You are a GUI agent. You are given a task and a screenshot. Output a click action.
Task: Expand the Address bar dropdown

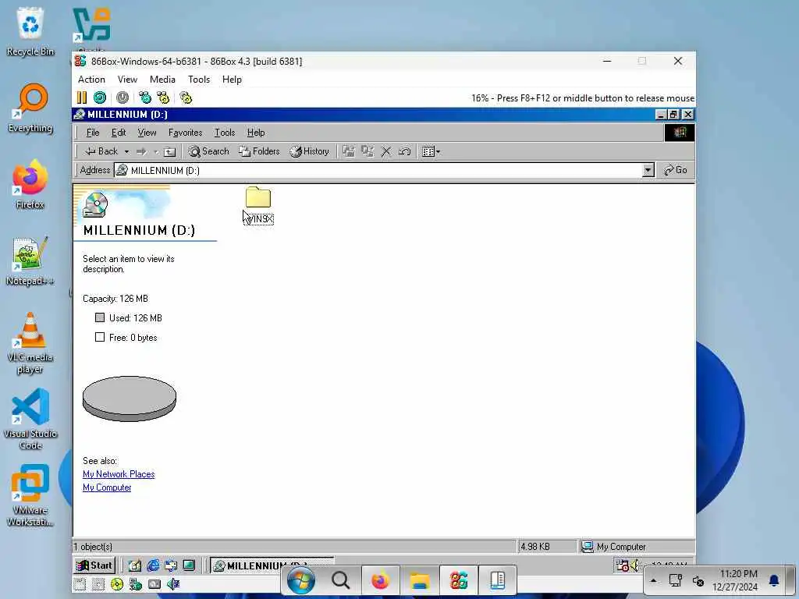click(648, 170)
